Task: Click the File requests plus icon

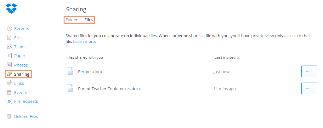Action: (9, 102)
